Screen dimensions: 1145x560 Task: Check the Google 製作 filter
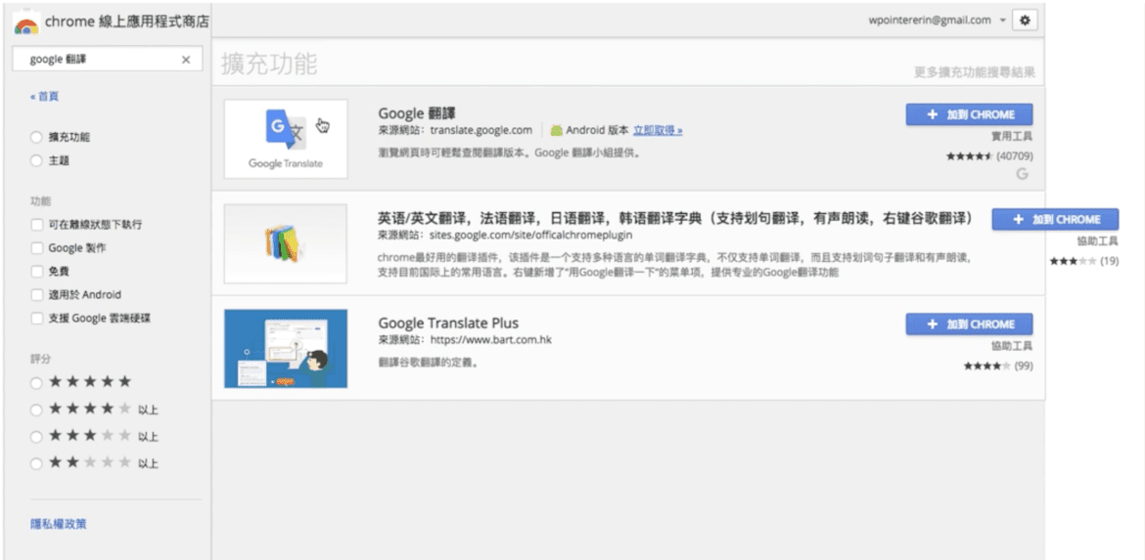coord(36,248)
